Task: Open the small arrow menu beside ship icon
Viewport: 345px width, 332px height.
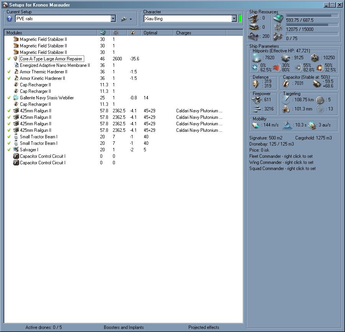Action: (131, 19)
